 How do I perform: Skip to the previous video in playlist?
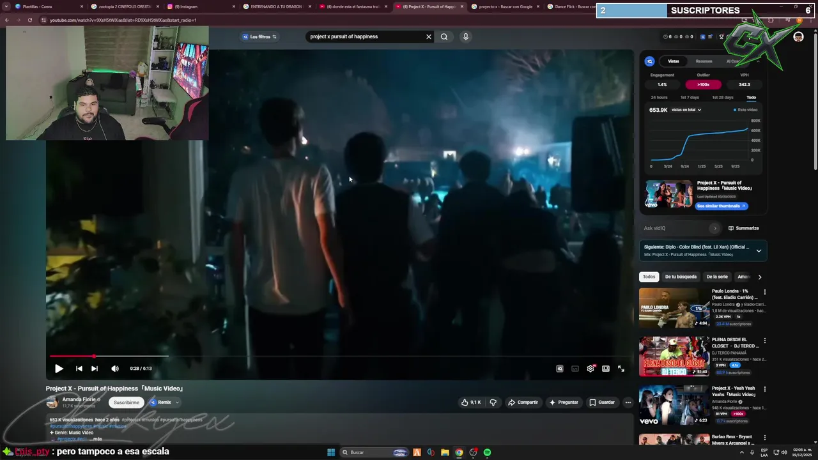click(x=79, y=369)
